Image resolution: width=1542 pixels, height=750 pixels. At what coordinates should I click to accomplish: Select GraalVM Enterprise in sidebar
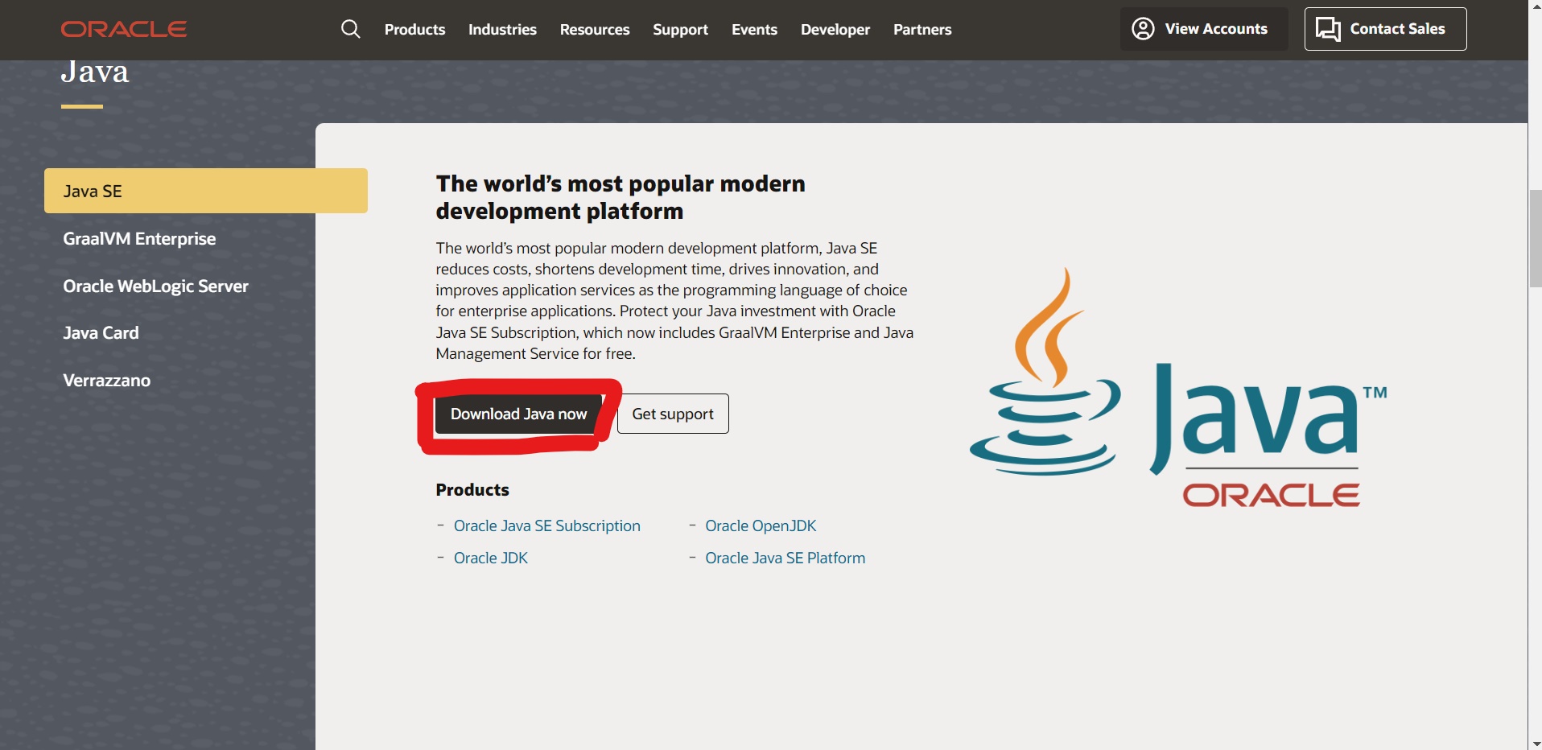coord(139,239)
